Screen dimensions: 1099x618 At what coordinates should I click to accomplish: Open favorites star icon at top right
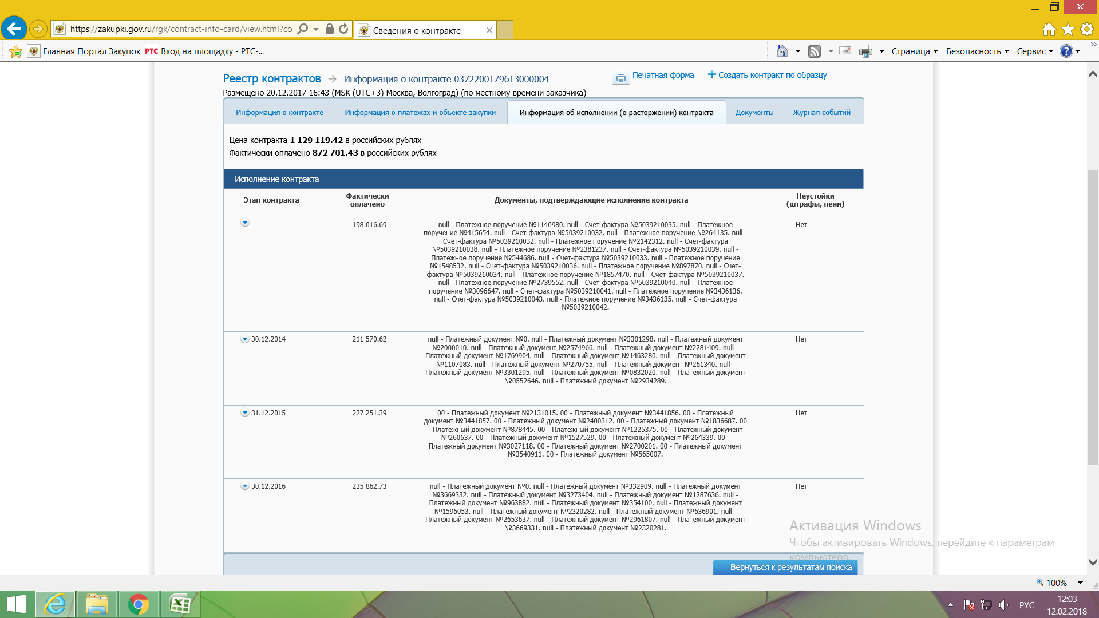point(1068,29)
